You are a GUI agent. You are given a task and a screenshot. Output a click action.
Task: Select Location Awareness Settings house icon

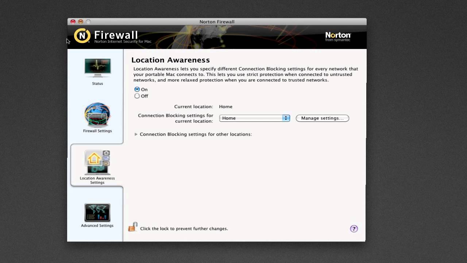pos(97,162)
